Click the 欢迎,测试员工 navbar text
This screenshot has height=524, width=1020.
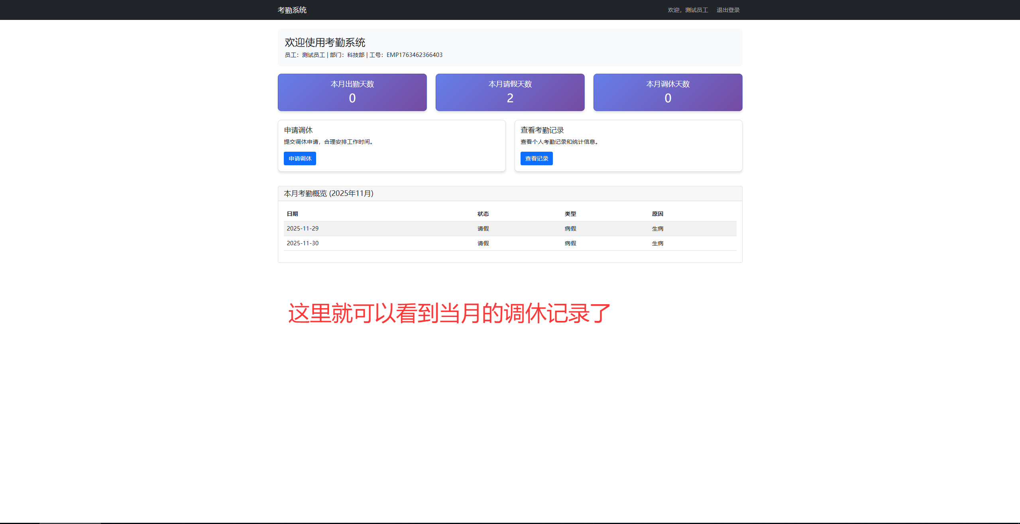pos(688,10)
